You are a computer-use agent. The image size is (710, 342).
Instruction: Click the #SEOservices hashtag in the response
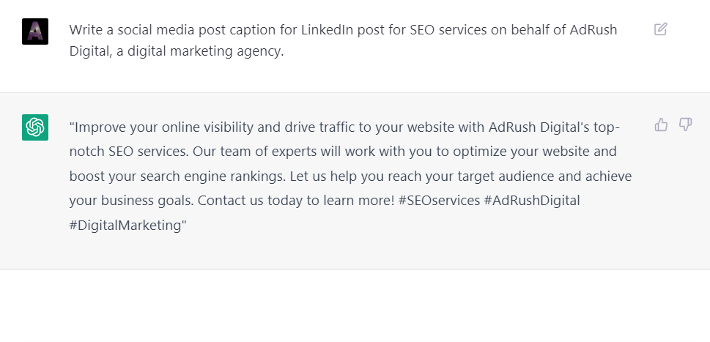pos(437,201)
